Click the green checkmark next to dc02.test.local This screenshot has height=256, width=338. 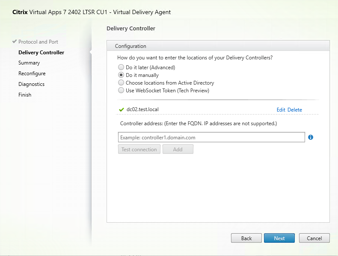pos(122,109)
